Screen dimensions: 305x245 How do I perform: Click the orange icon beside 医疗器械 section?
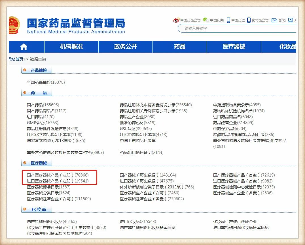tap(26, 163)
